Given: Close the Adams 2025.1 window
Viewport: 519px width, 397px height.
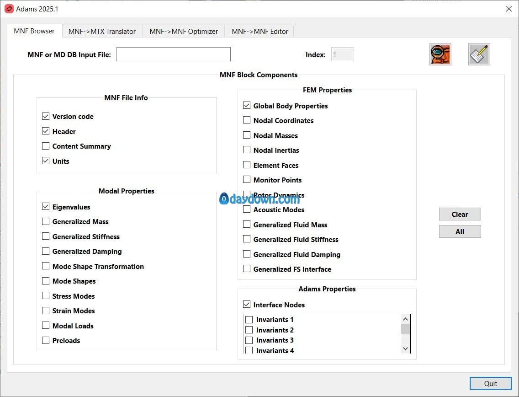Looking at the screenshot, I should (509, 9).
